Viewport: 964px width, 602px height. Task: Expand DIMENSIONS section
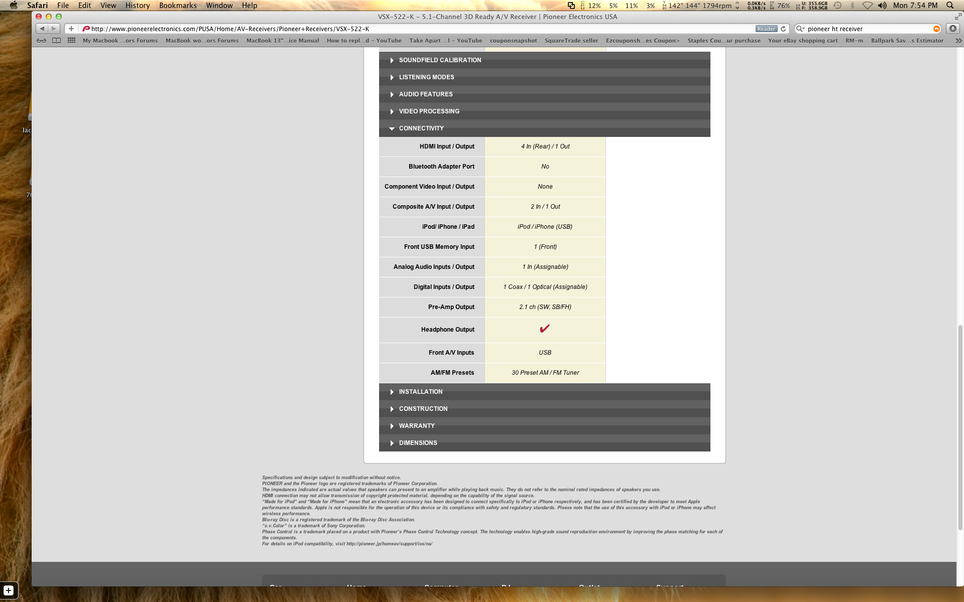coord(544,443)
